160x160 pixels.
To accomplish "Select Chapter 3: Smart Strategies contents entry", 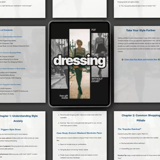I will point(11,68).
